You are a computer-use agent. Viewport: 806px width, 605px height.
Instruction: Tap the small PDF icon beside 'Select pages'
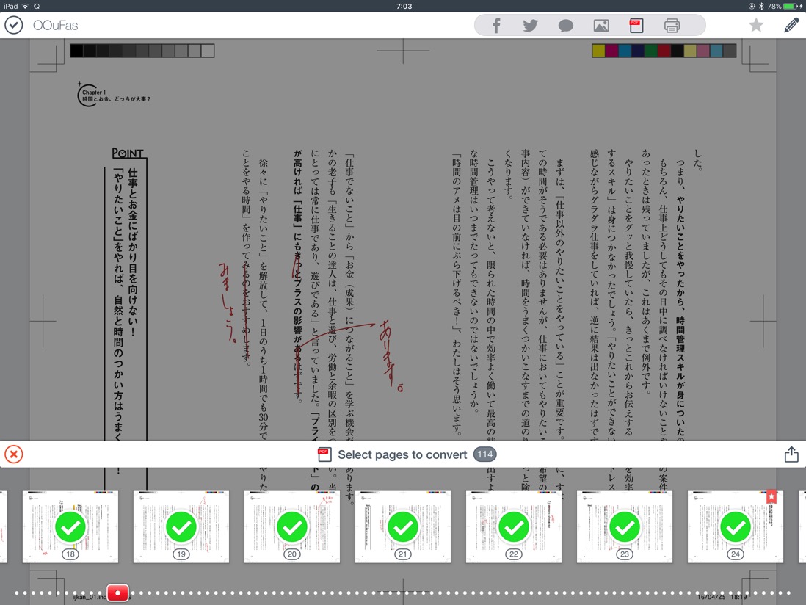tap(324, 454)
